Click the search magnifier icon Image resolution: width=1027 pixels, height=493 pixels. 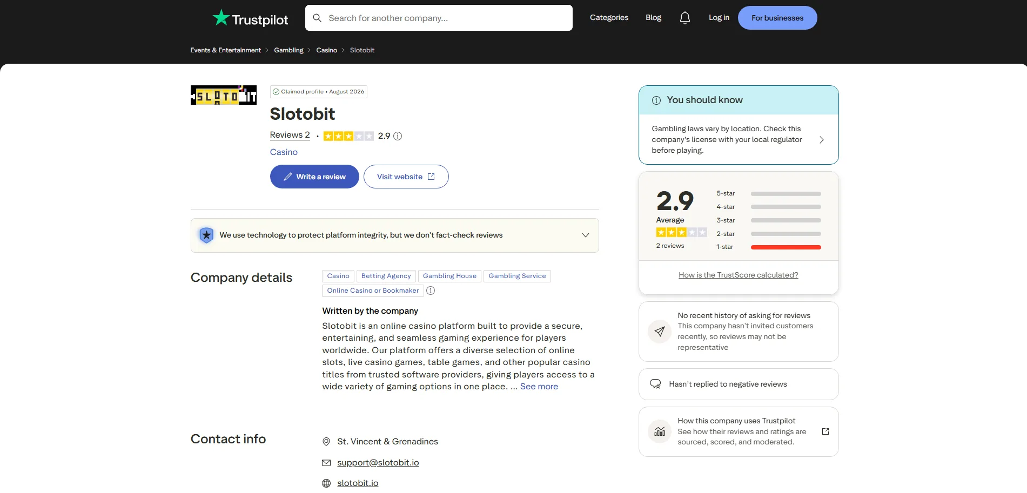[x=317, y=18]
